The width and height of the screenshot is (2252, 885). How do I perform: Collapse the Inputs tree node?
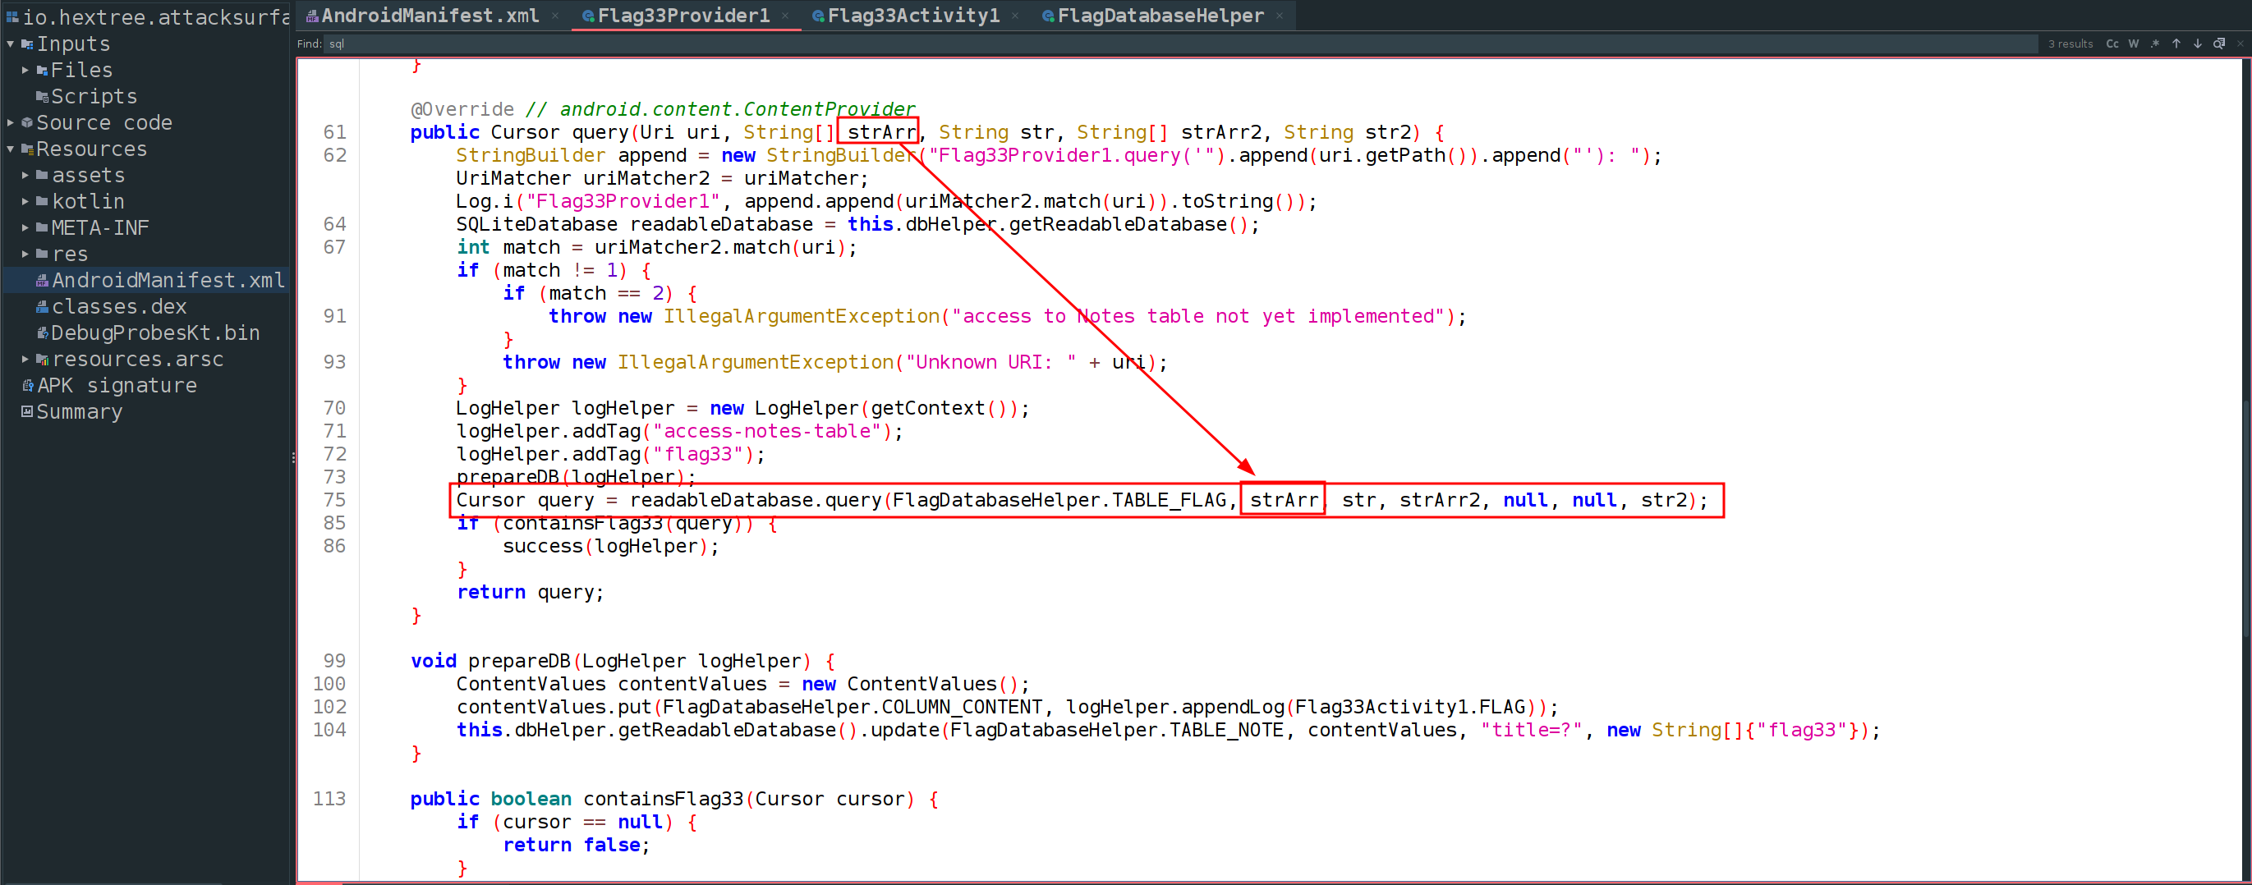click(x=11, y=44)
